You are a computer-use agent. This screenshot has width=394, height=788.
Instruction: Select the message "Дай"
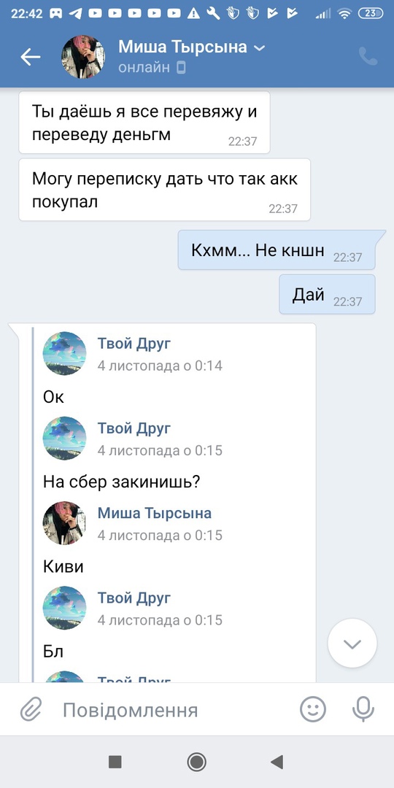[x=327, y=295]
